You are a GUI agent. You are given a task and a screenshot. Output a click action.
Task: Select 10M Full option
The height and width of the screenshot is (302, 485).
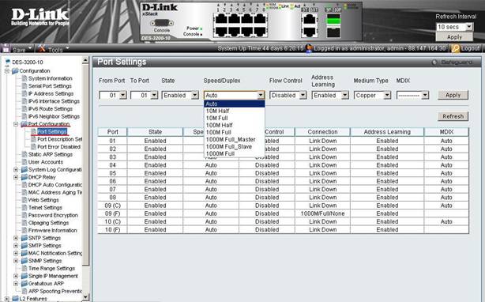click(234, 118)
